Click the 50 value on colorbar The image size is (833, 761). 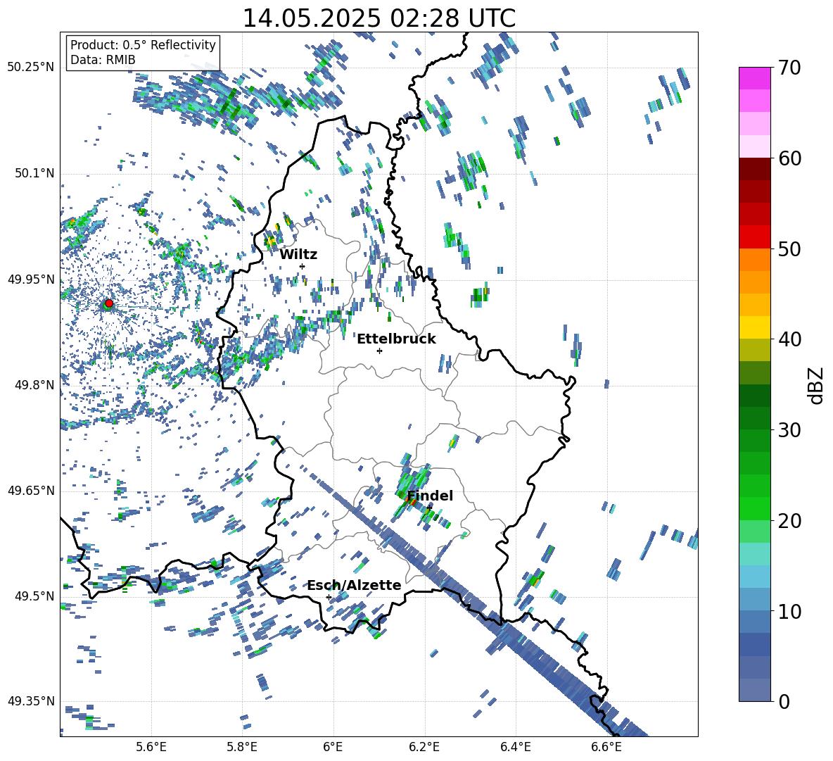coord(789,249)
